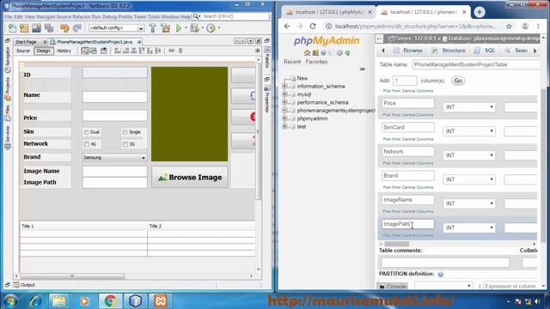The height and width of the screenshot is (309, 550).
Task: Select the Single sim radio button
Action: point(125,132)
